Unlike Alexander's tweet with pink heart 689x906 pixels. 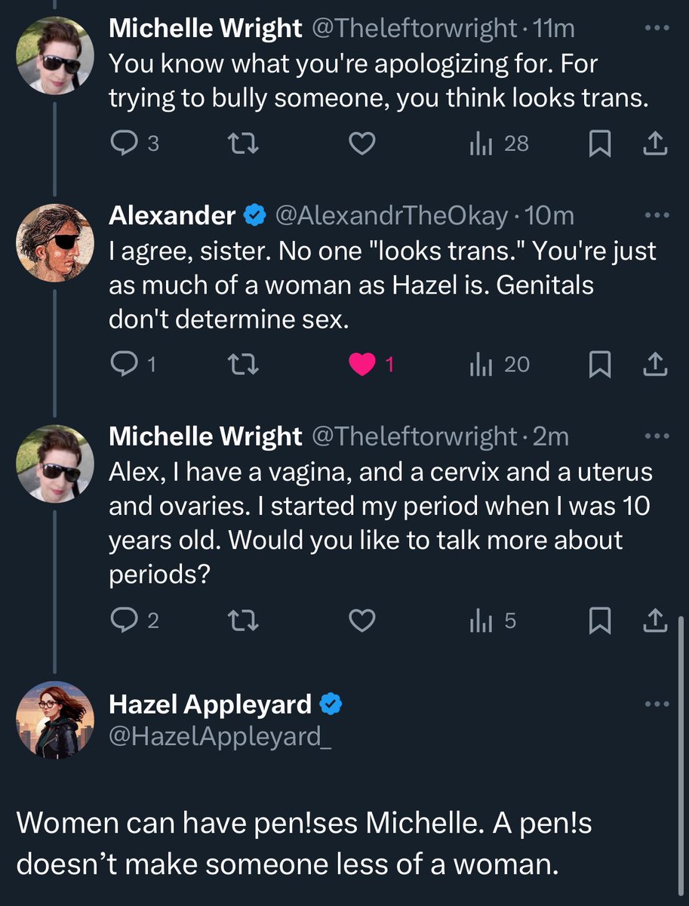coord(363,365)
